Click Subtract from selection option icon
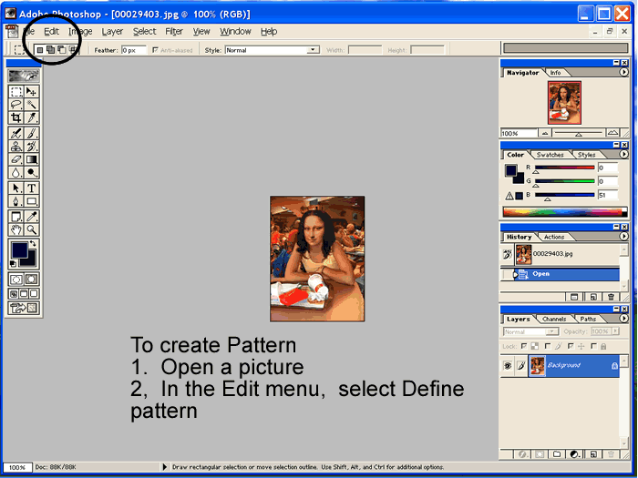The width and height of the screenshot is (638, 478). coord(61,49)
